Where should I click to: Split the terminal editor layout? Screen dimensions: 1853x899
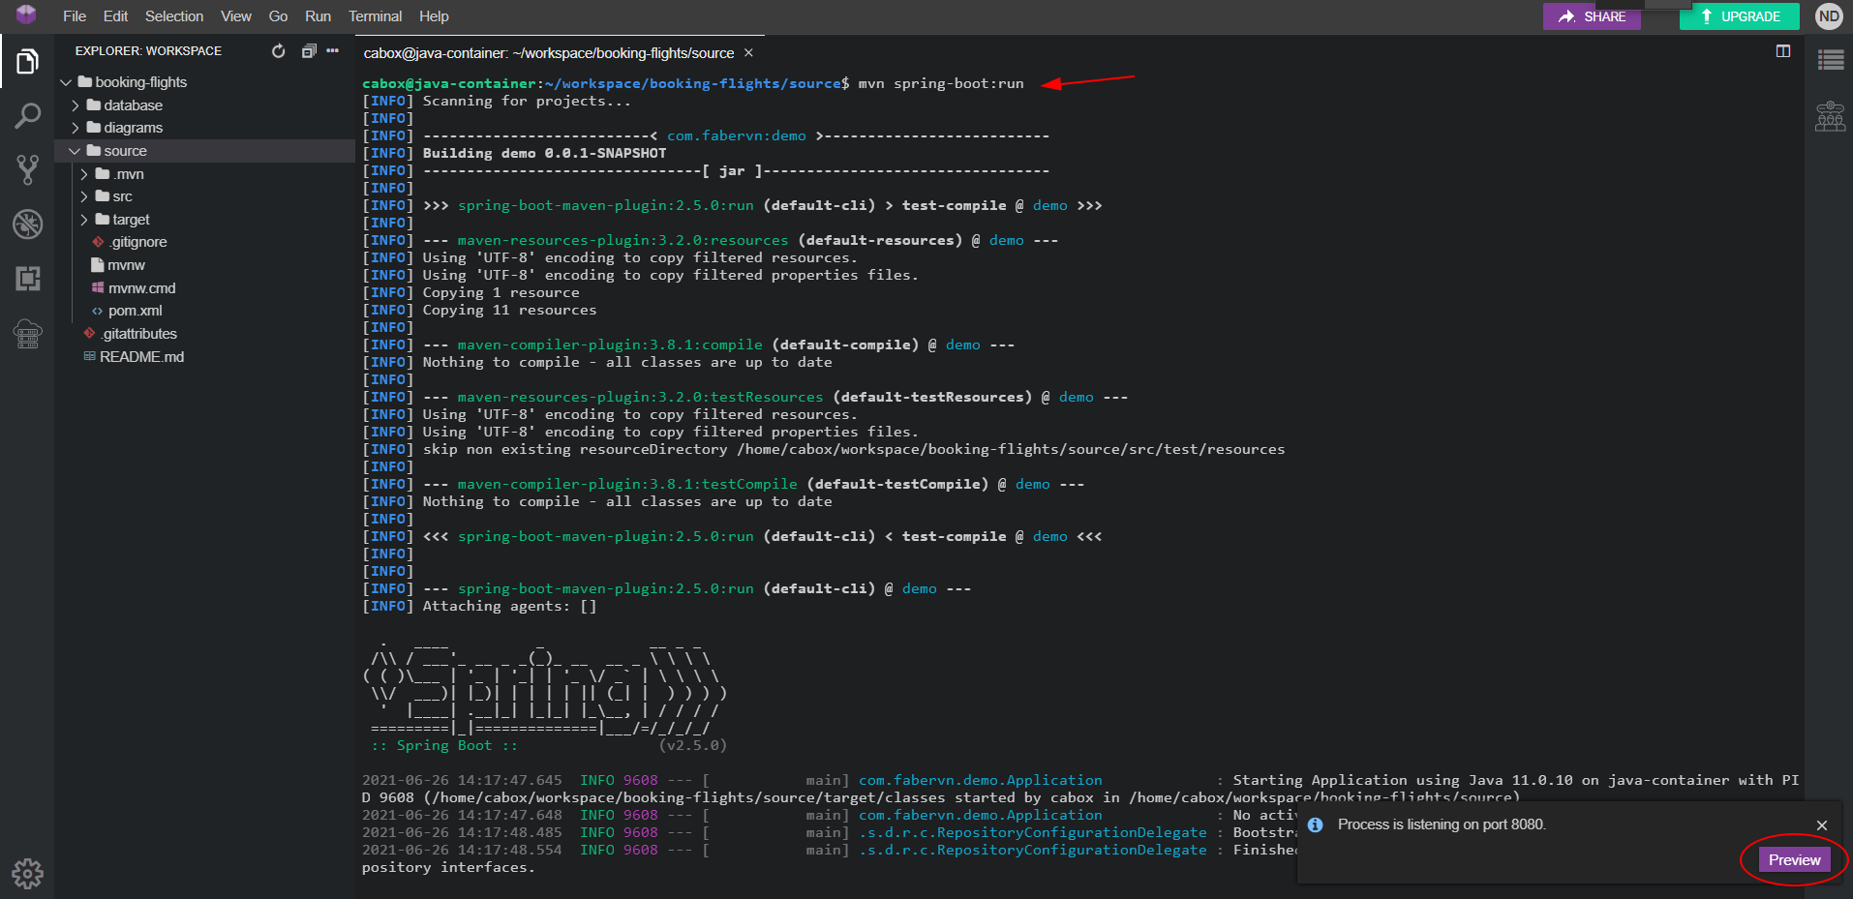(x=1783, y=51)
